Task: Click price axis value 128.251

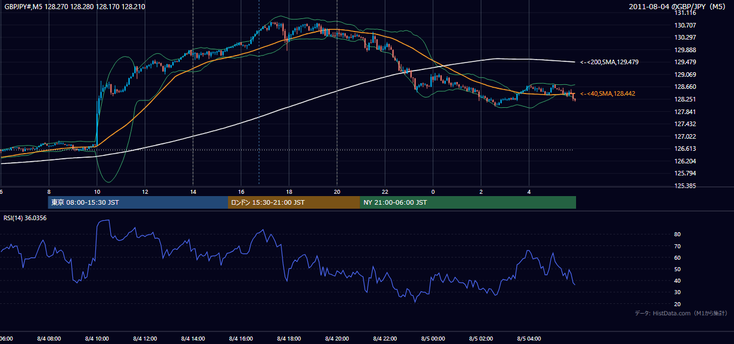Action: (x=685, y=99)
